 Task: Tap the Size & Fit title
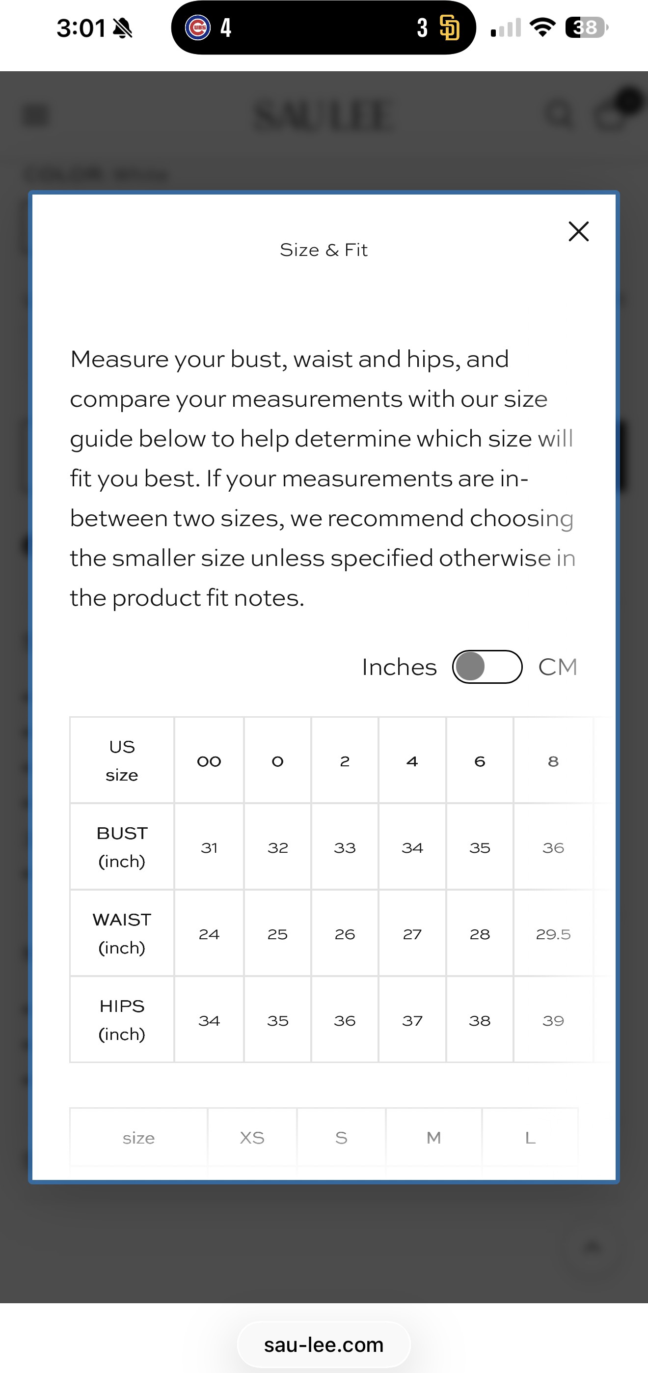click(x=324, y=250)
